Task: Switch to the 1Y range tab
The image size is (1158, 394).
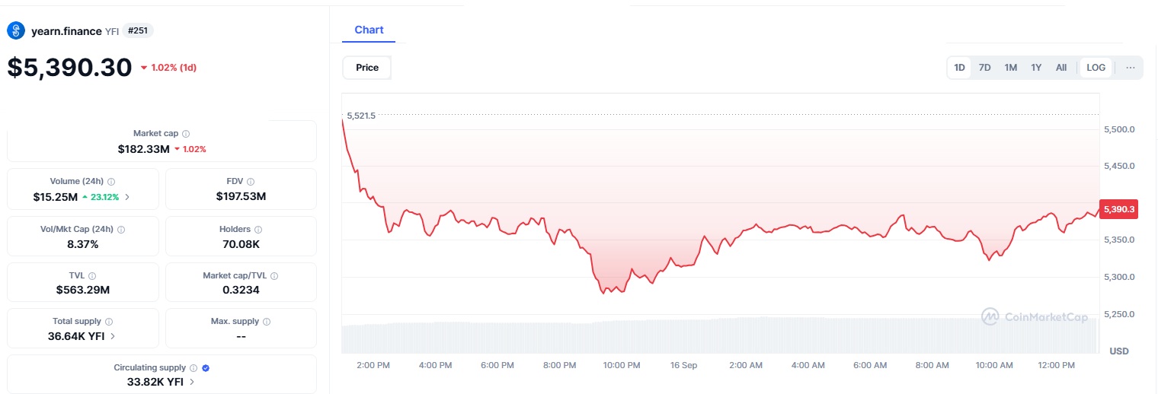Action: 1036,68
